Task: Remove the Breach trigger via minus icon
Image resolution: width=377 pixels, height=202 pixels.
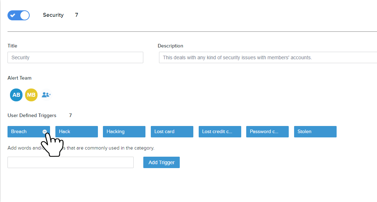Action: pos(45,132)
